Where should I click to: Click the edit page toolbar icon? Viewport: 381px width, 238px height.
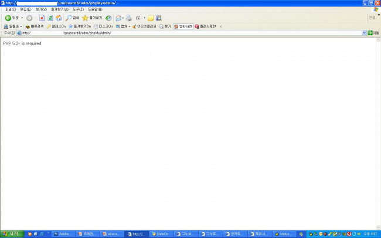(x=138, y=18)
